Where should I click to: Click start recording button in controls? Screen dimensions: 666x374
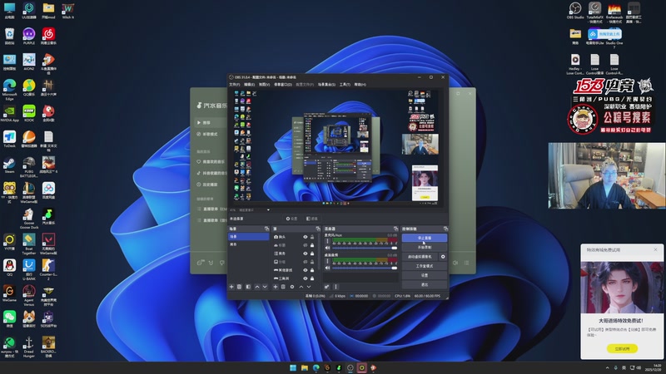[x=425, y=247]
